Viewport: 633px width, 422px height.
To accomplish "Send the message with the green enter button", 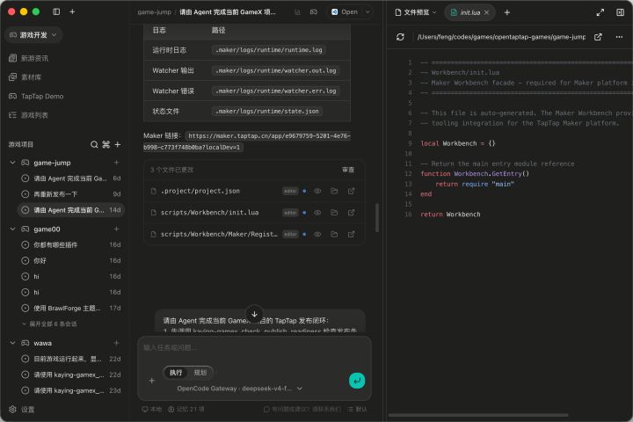I will pos(357,381).
